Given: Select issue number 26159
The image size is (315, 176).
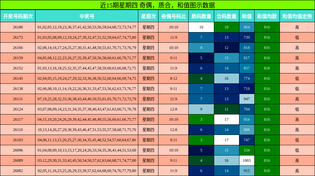Looking at the screenshot, I should click(18, 58).
